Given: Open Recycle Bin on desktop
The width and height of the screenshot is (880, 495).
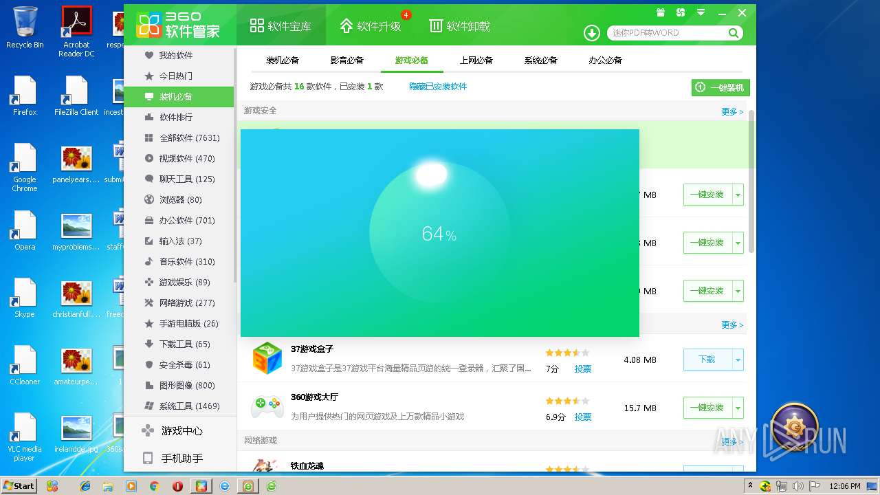Looking at the screenshot, I should tap(25, 27).
